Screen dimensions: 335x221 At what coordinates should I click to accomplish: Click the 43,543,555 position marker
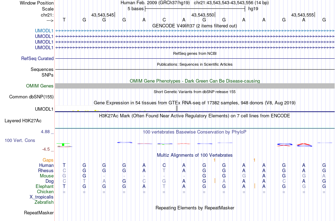click(x=303, y=15)
